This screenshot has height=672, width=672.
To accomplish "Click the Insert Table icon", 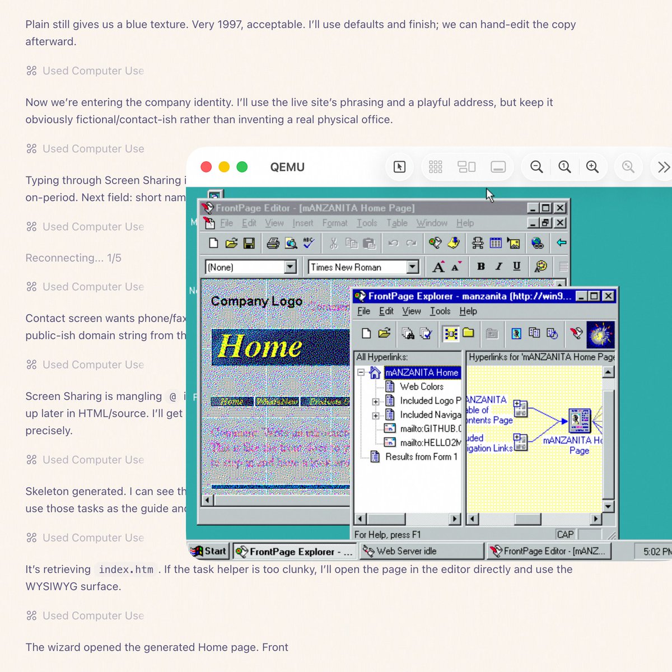I will pos(496,243).
